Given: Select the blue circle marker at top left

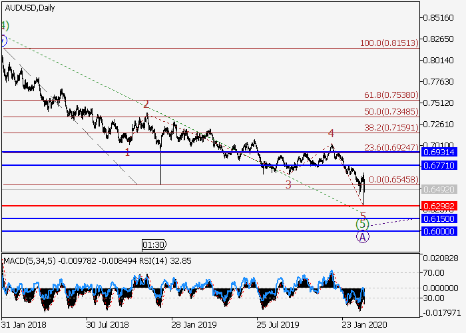Looking at the screenshot, I should point(3,41).
